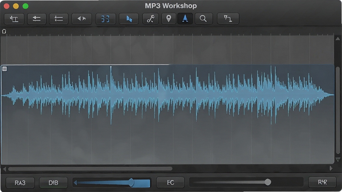Click the horizontal scrollbar thumb

tap(90, 169)
